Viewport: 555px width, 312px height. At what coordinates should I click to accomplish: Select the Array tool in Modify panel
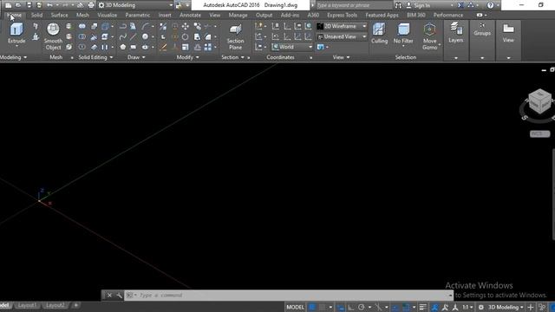coord(208,47)
